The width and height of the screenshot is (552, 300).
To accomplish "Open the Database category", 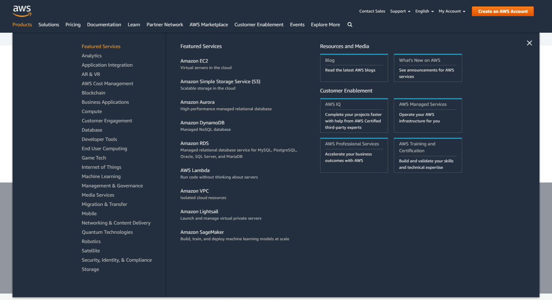I will [x=92, y=130].
